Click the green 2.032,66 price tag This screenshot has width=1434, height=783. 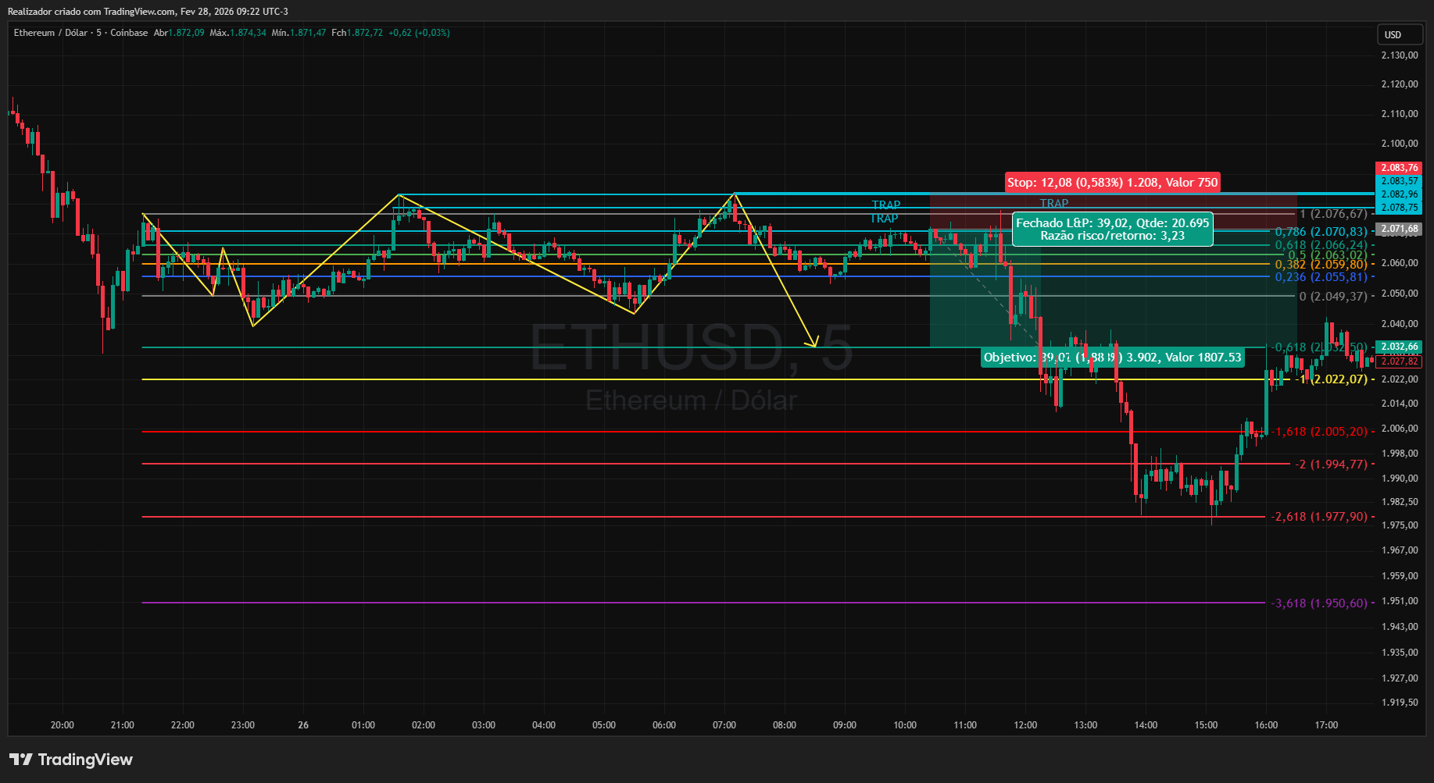[x=1399, y=347]
